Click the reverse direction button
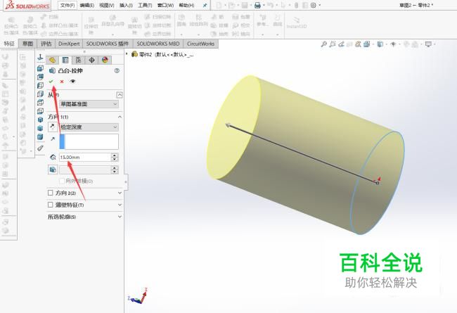This screenshot has height=313, width=457. click(x=53, y=127)
